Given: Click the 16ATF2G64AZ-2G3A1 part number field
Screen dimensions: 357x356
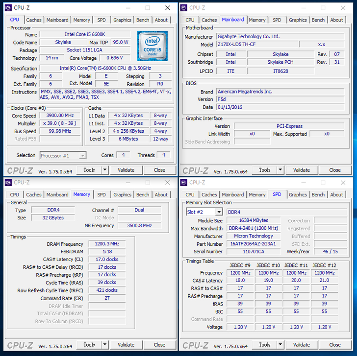Looking at the screenshot, I should tap(254, 244).
